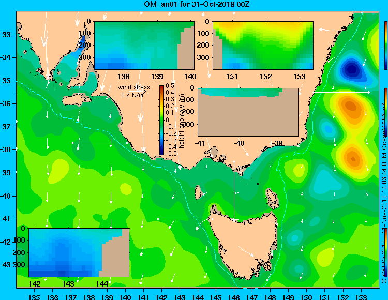This screenshot has height=300, width=388.
Task: Click the pale yellow-green patch near 39S 136.5E
Action: (x=58, y=171)
